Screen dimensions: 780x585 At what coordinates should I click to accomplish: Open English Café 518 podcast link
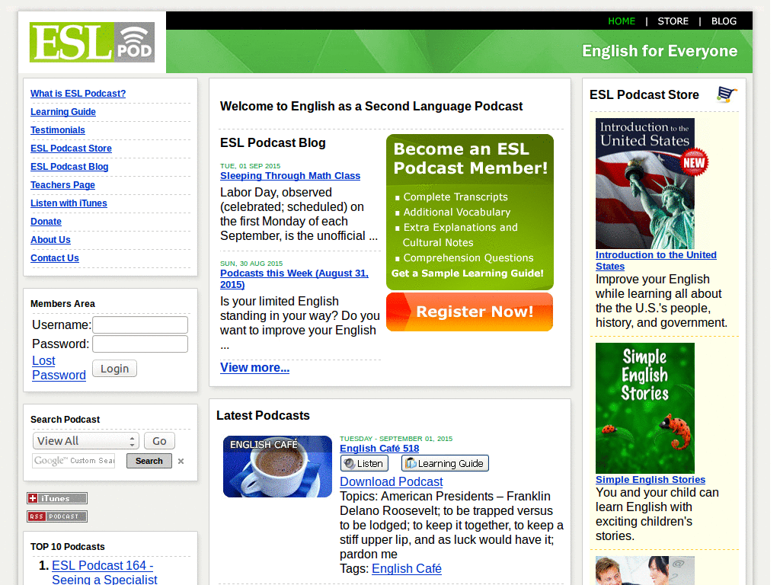click(x=379, y=448)
